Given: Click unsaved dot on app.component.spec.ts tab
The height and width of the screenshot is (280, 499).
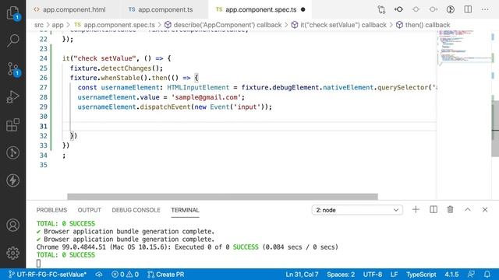Looking at the screenshot, I should [303, 9].
